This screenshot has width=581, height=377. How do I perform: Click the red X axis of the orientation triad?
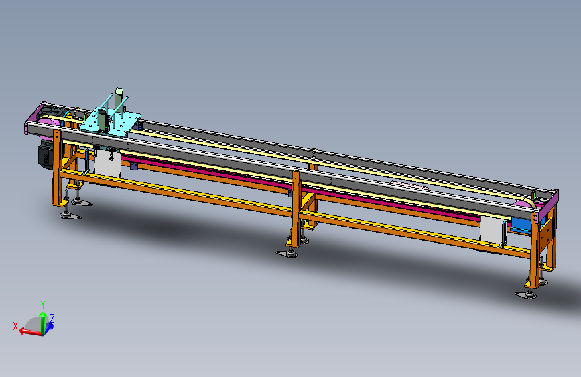click(29, 332)
